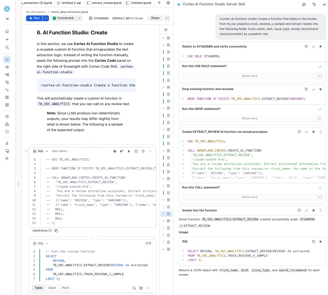Click the cortex-ai-function-studio prompt code block
The height and width of the screenshot is (295, 328).
(x=86, y=85)
